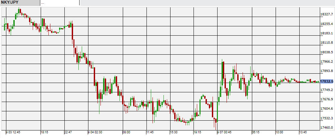
Task: Click the 18327.7 price axis label
Action: tap(327, 14)
